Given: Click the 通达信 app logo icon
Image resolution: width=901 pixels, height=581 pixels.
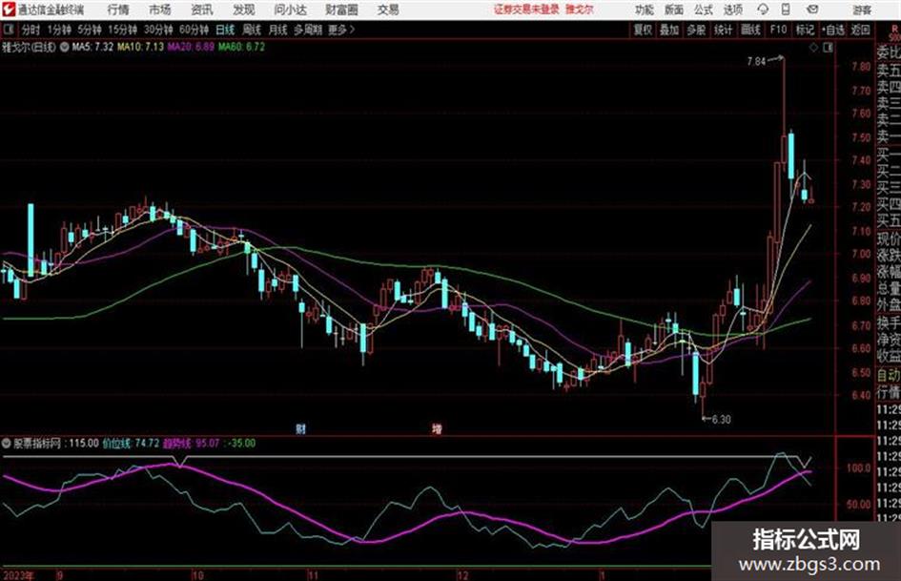Looking at the screenshot, I should [9, 10].
